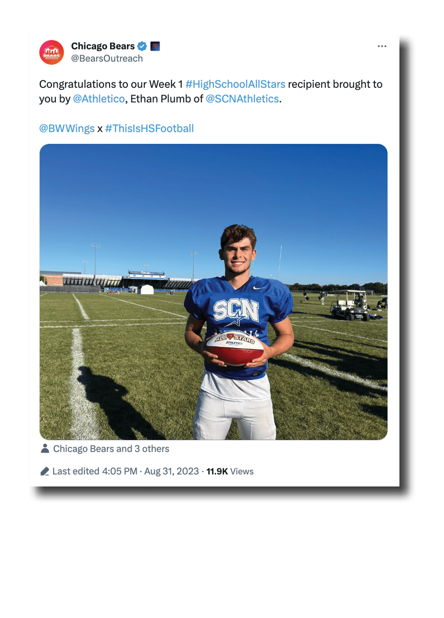Visit the @Athletico mention
Screen dimensions: 444x618
tap(99, 99)
